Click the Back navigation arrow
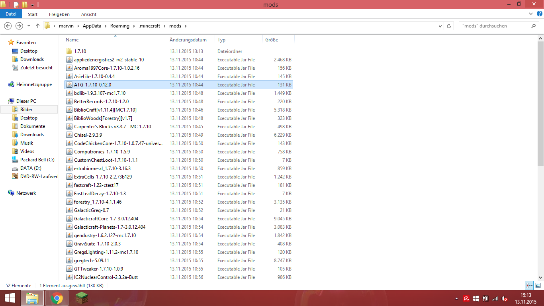Image resolution: width=544 pixels, height=306 pixels. coord(8,26)
